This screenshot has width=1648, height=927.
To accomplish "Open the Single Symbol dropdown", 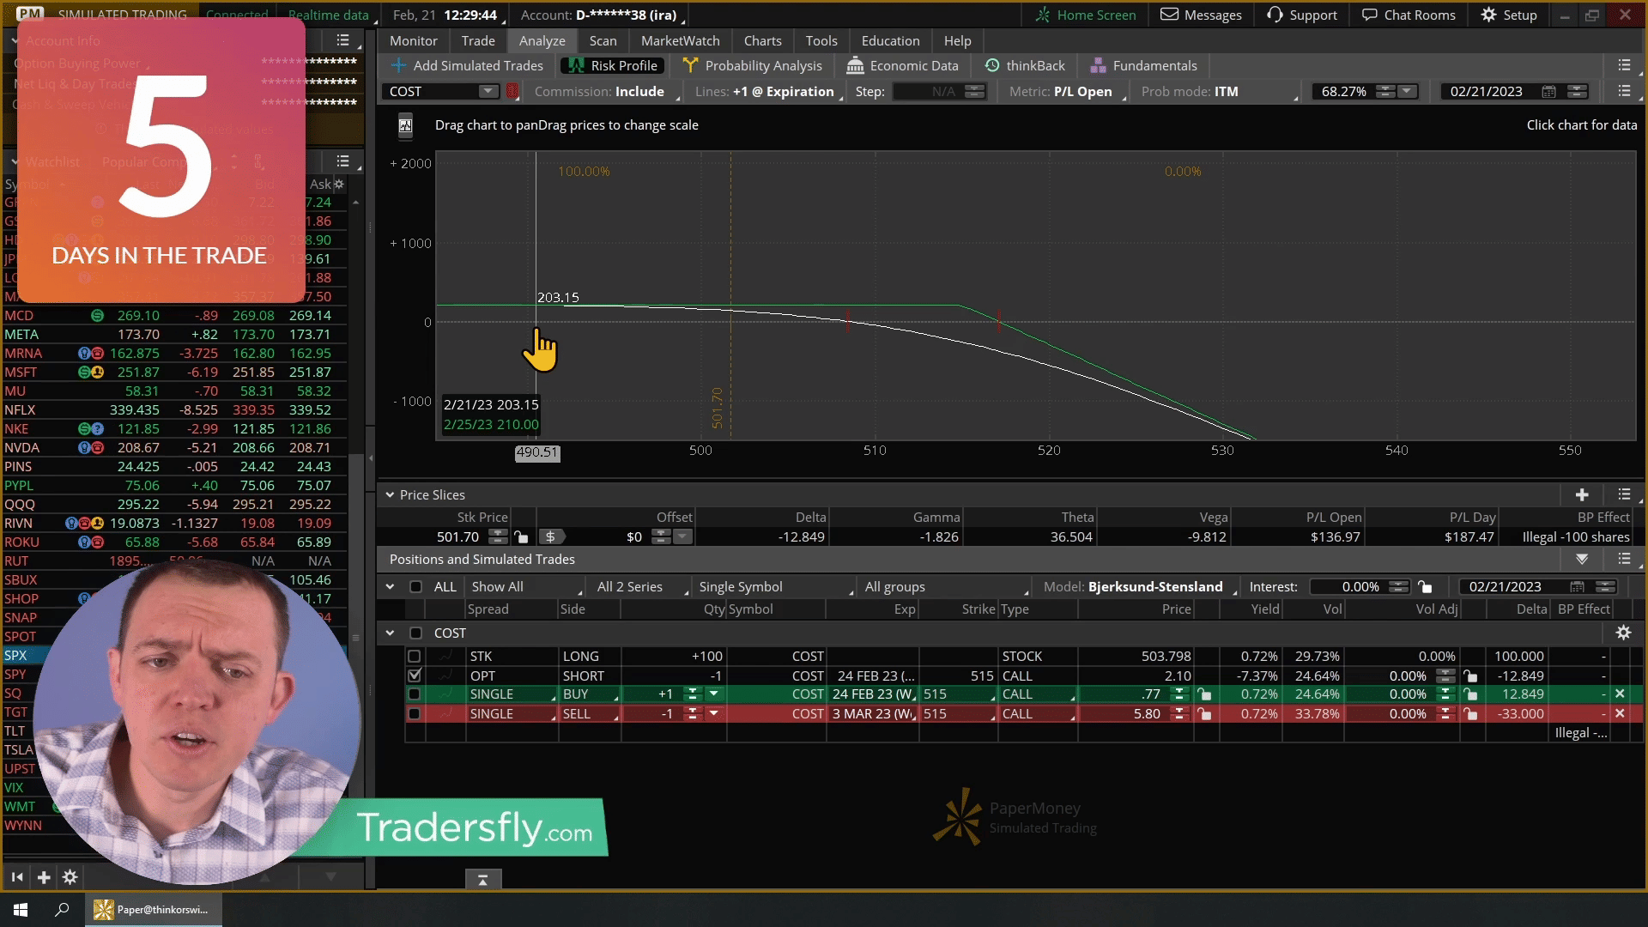I will pyautogui.click(x=776, y=586).
